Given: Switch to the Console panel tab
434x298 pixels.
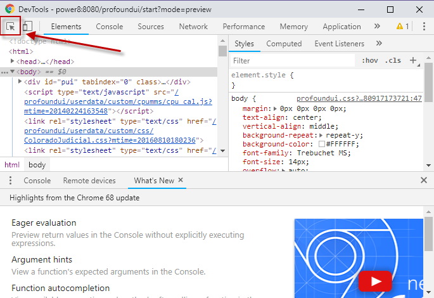Looking at the screenshot, I should [110, 27].
